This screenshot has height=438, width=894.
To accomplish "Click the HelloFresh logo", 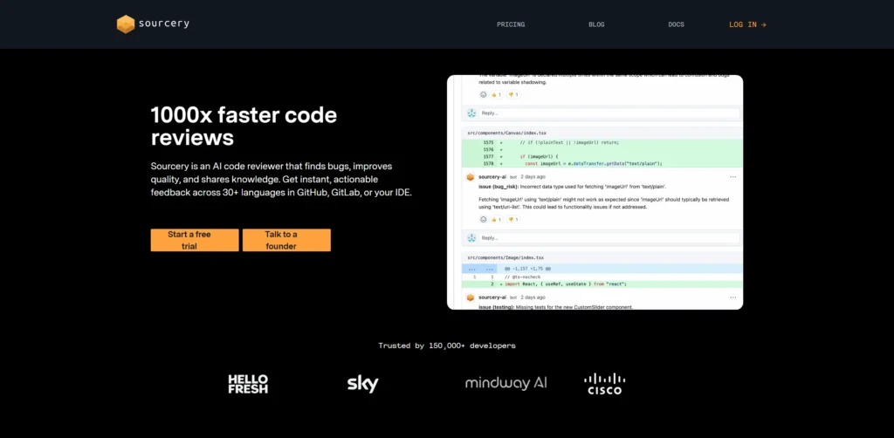I will [248, 384].
